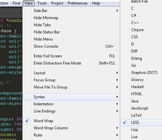Image resolution: width=162 pixels, height=140 pixels.
Task: Set syntax to Batch File
Action: coord(142,2)
